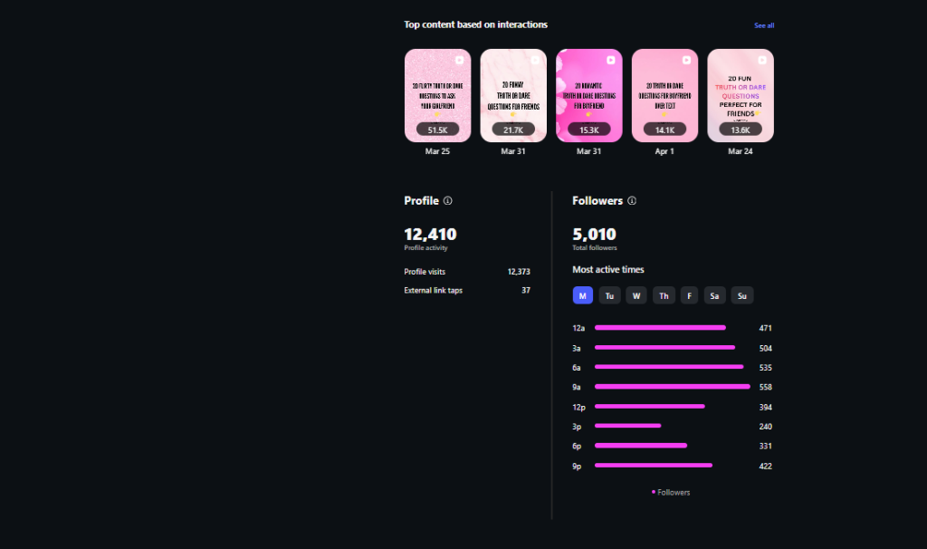Select the F day tab
The image size is (927, 549).
pyautogui.click(x=689, y=295)
